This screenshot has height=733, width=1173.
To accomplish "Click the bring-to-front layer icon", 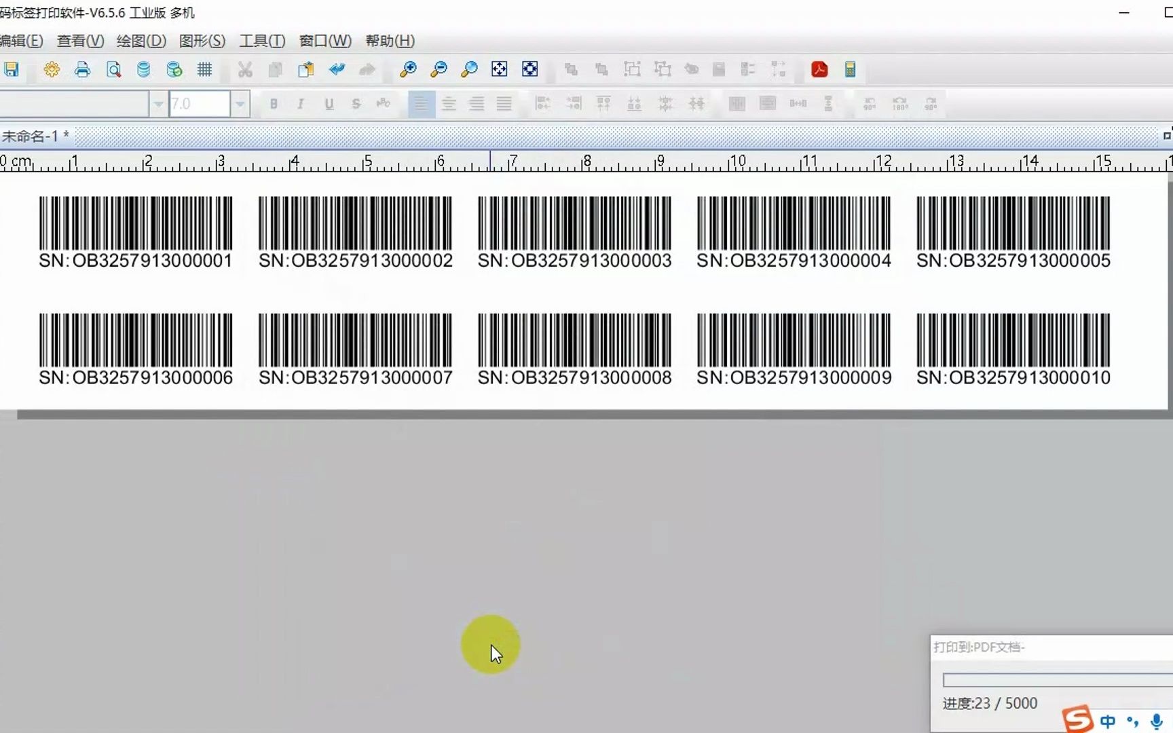I will [571, 69].
